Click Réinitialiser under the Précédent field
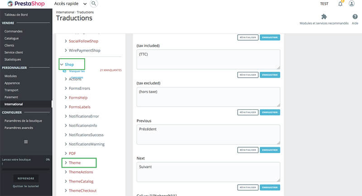 (x=248, y=149)
